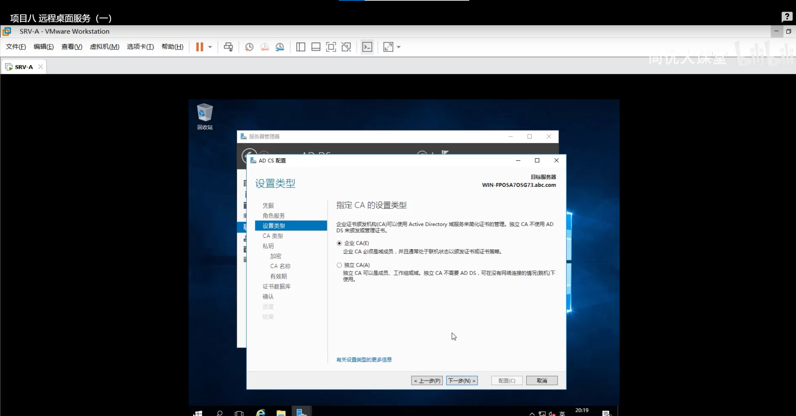Open the 有关设置类型的更多信息 link
The width and height of the screenshot is (796, 416).
(364, 359)
